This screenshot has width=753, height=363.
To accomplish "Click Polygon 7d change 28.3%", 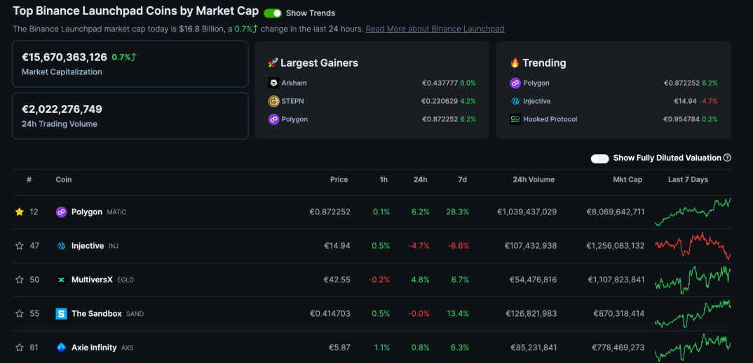I will 457,212.
